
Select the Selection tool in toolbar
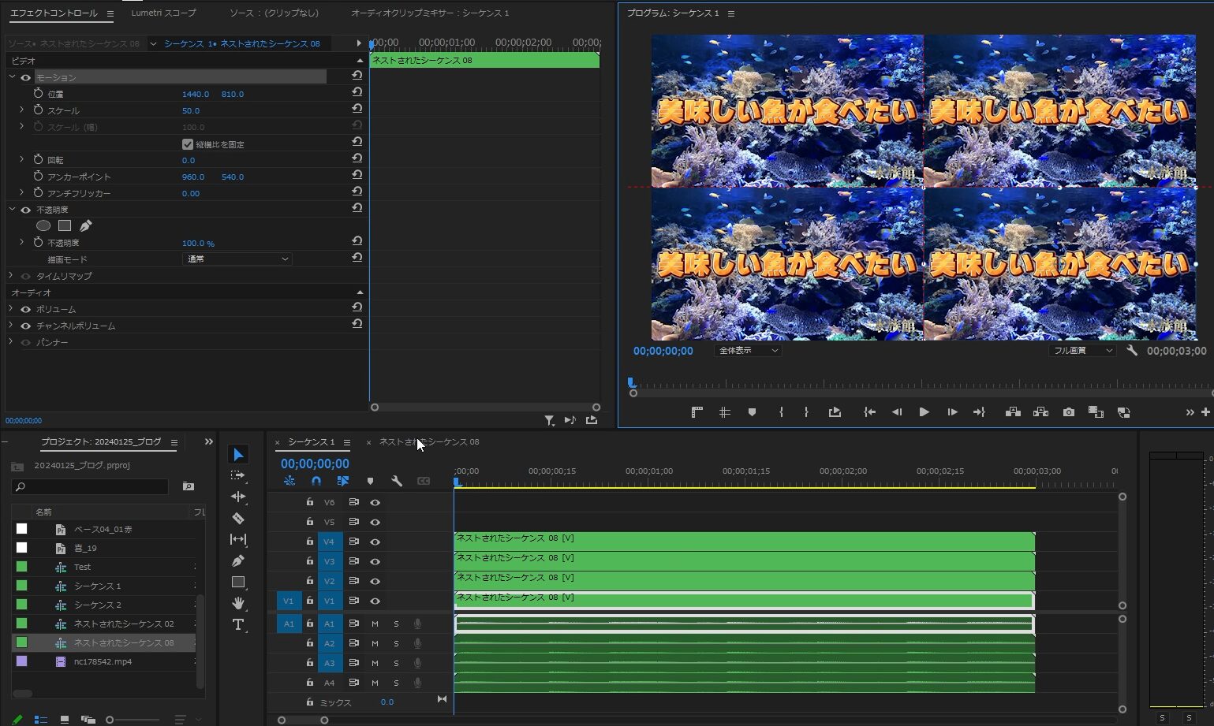(x=238, y=455)
